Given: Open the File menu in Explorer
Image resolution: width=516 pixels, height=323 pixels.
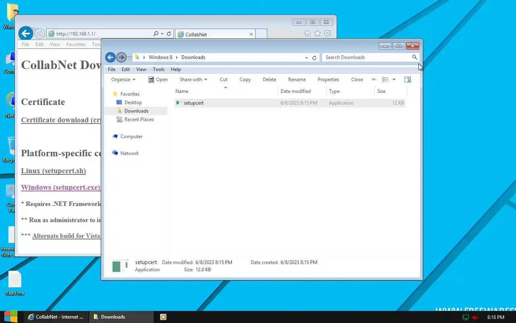Looking at the screenshot, I should tap(112, 69).
